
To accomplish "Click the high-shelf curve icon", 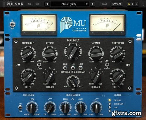I will click(96, 99).
